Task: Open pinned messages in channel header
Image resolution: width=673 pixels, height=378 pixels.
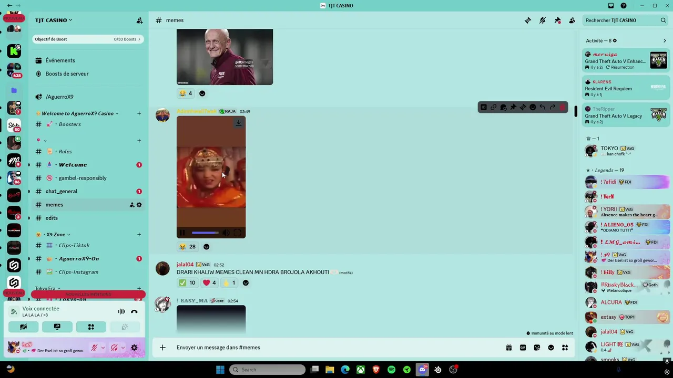Action: pyautogui.click(x=557, y=20)
